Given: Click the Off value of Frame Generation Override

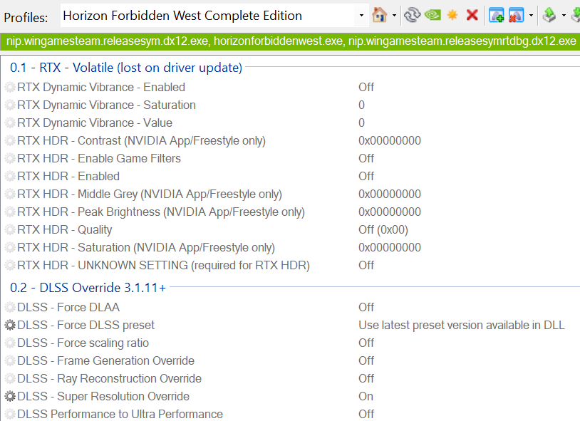Looking at the screenshot, I should coord(366,360).
